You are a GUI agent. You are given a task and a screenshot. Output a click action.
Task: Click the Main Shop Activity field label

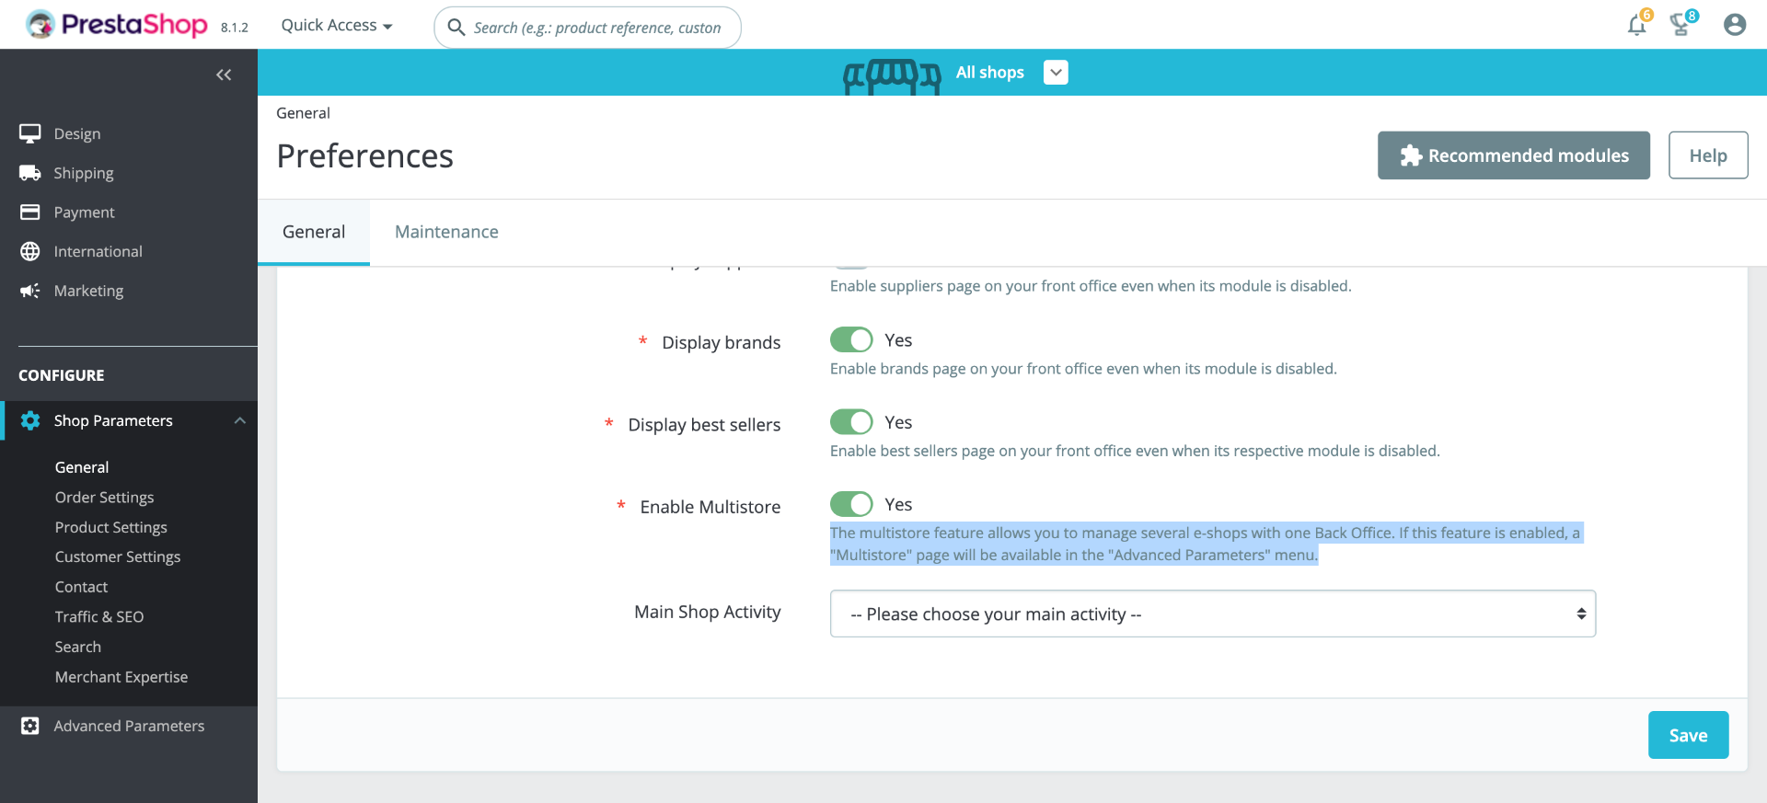coord(707,612)
